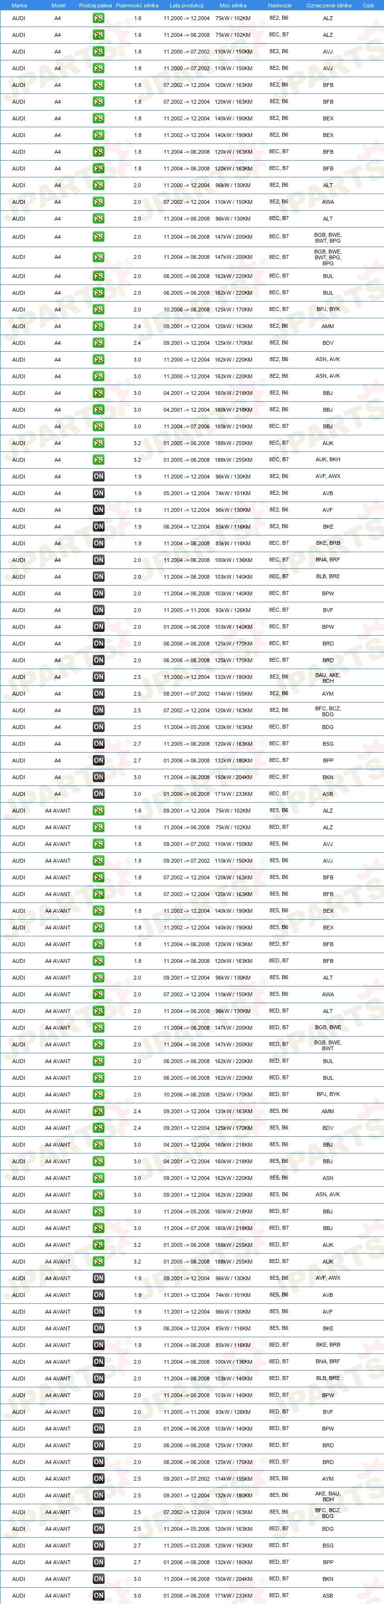Click 8E2, B6 body cell in A4 AMM row
The height and width of the screenshot is (1604, 384).
point(279,326)
